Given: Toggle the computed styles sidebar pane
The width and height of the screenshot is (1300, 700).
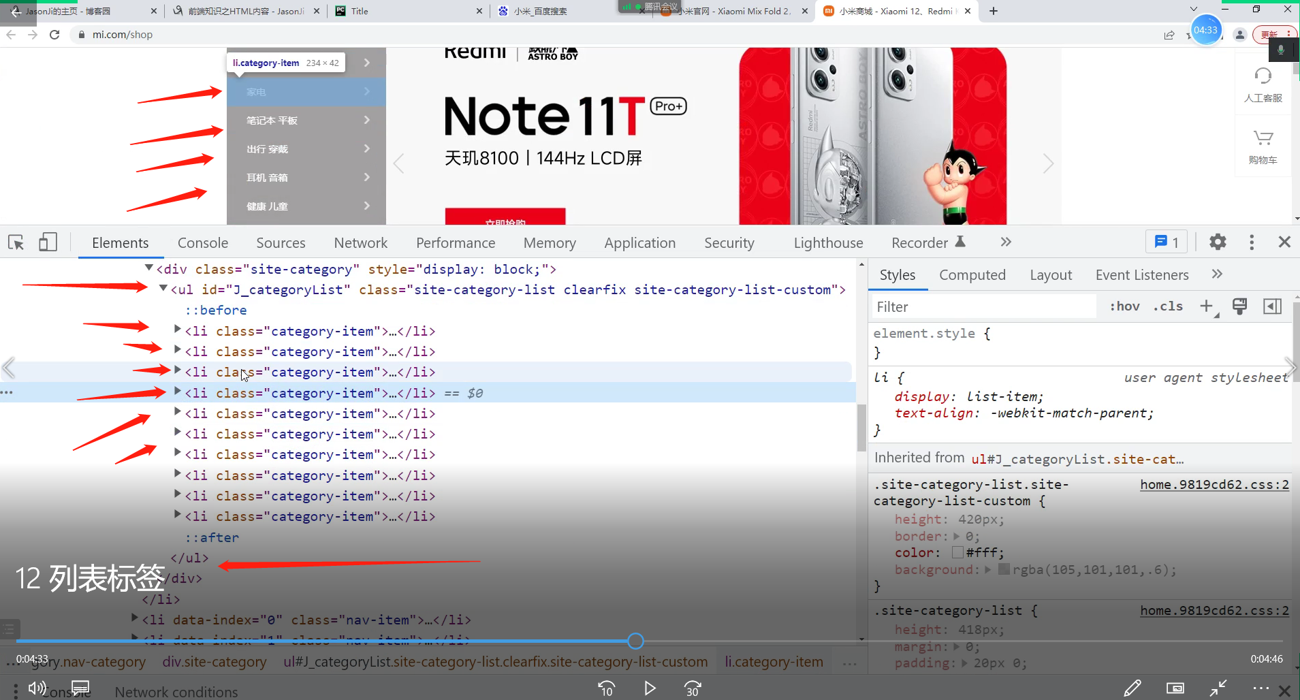Looking at the screenshot, I should 1272,306.
